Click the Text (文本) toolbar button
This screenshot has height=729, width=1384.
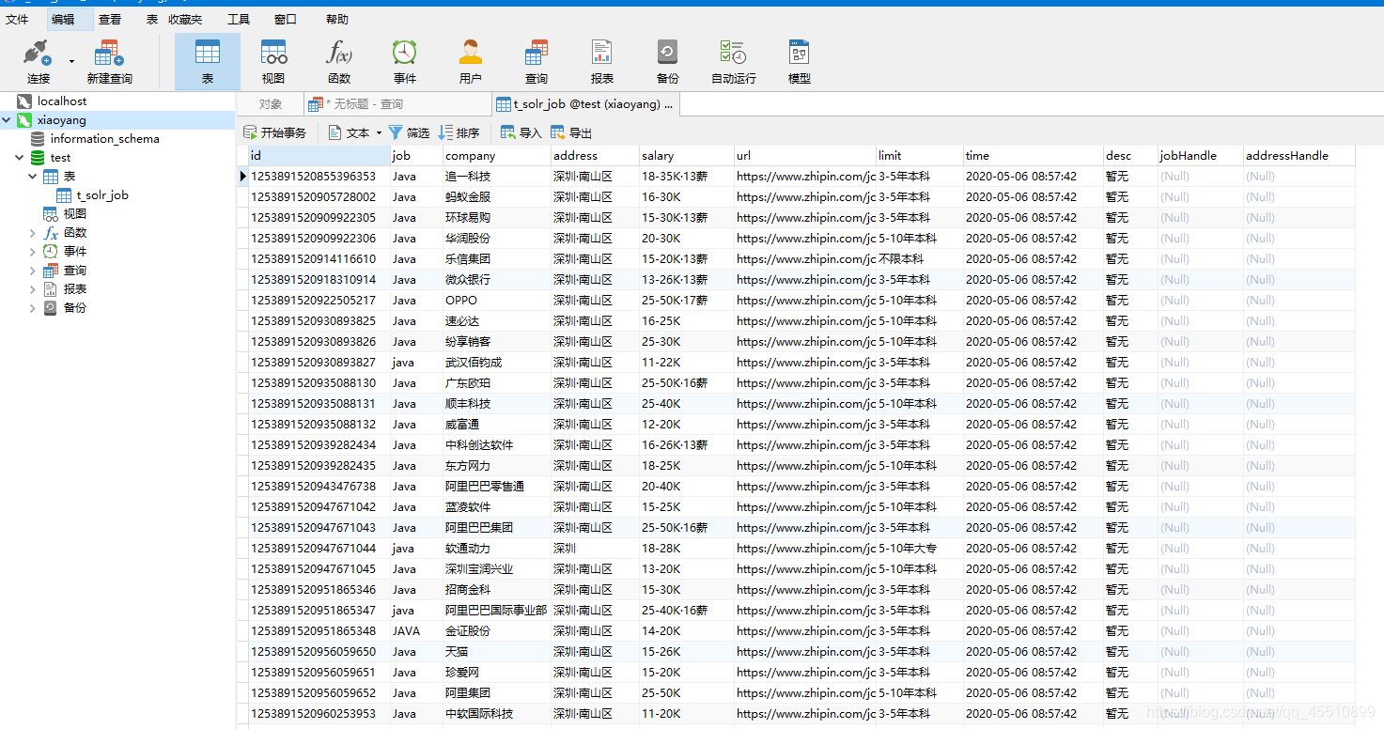(349, 132)
